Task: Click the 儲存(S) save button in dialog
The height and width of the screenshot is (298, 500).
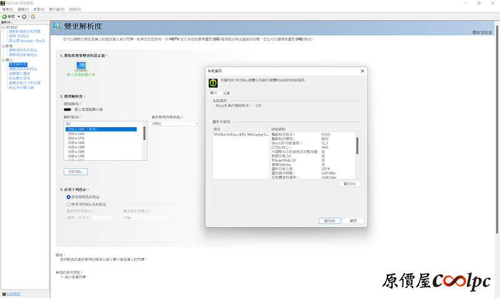Action: [329, 221]
